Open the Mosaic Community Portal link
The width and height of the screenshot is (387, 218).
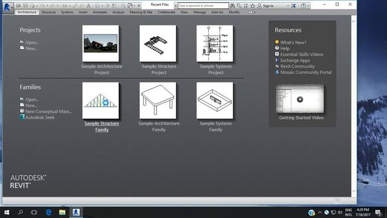[306, 72]
